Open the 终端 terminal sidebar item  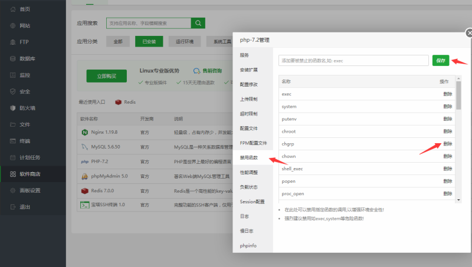pyautogui.click(x=33, y=141)
